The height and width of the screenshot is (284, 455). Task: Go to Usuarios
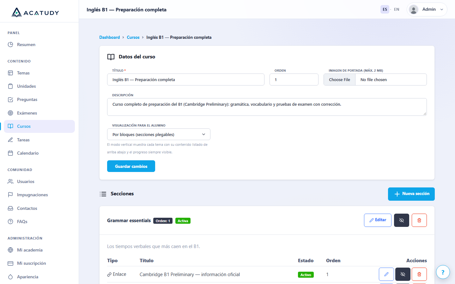pyautogui.click(x=39, y=181)
